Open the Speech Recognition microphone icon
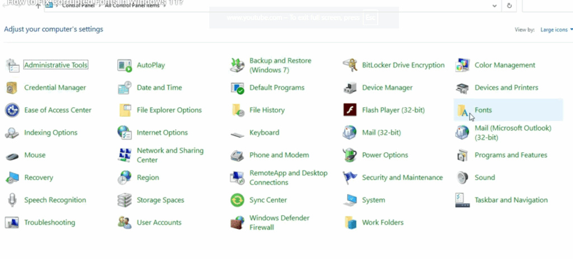573x259 pixels. 12,200
